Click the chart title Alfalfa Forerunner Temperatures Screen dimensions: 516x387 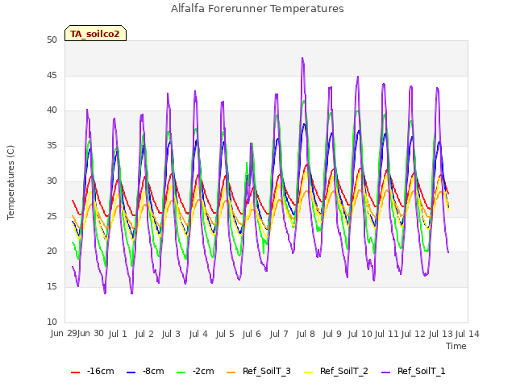(257, 9)
